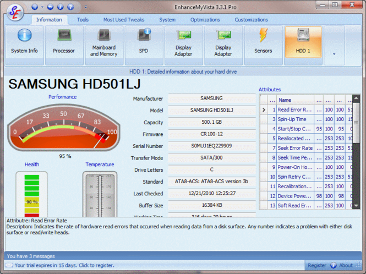The height and width of the screenshot is (274, 366).
Task: Click the first Display Adapter icon
Action: [183, 45]
